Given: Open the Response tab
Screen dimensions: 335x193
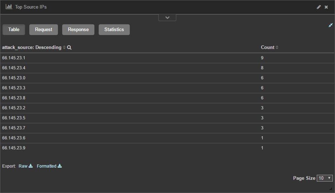Looking at the screenshot, I should 78,30.
